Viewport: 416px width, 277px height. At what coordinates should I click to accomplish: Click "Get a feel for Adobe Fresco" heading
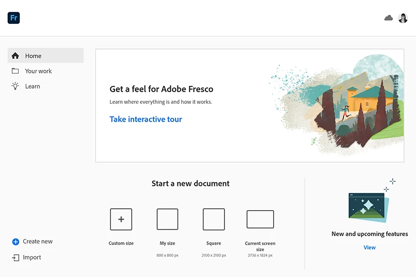(161, 89)
